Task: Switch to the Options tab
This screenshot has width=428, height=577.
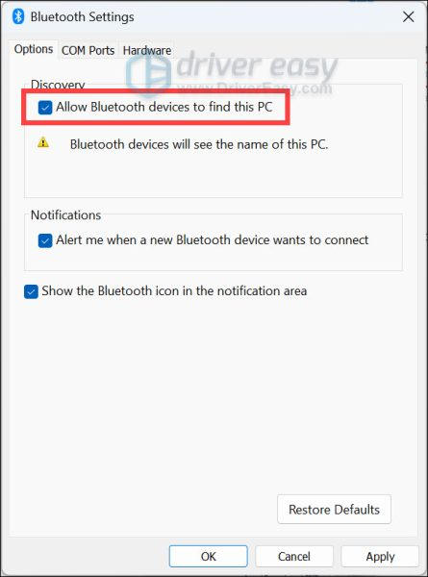Action: coord(34,49)
